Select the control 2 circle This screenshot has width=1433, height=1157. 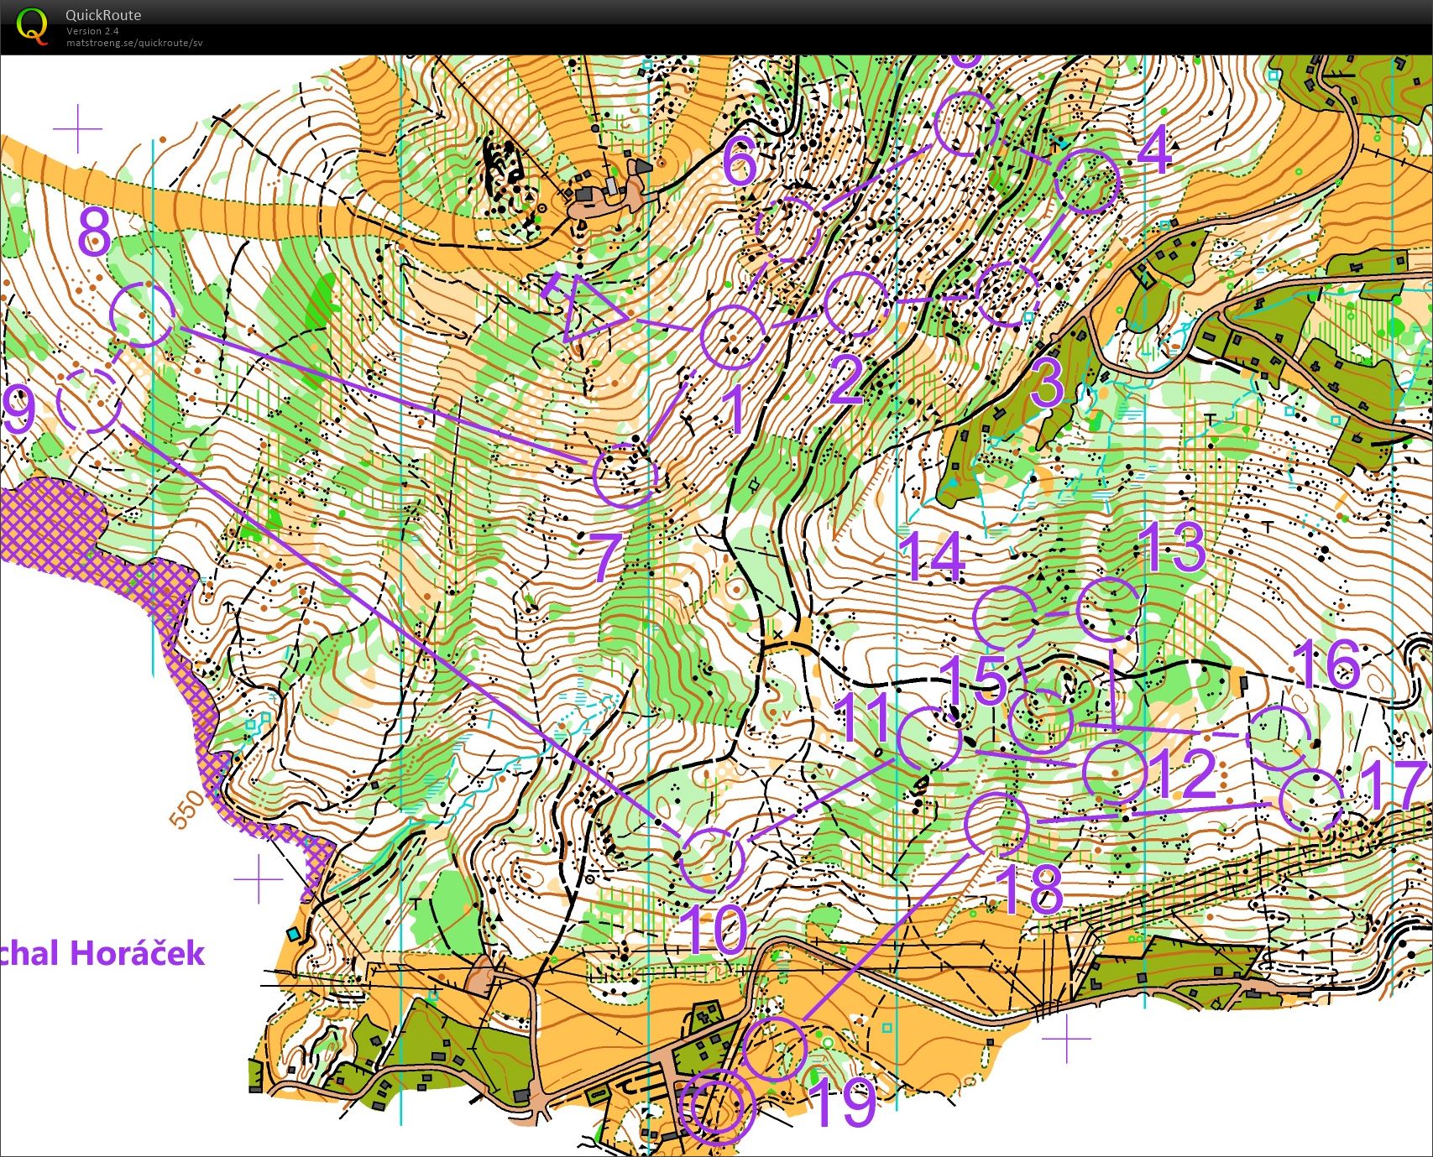857,305
